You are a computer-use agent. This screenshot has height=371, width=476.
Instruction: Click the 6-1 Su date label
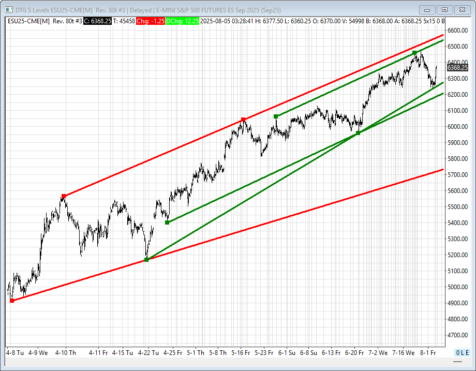pos(287,353)
